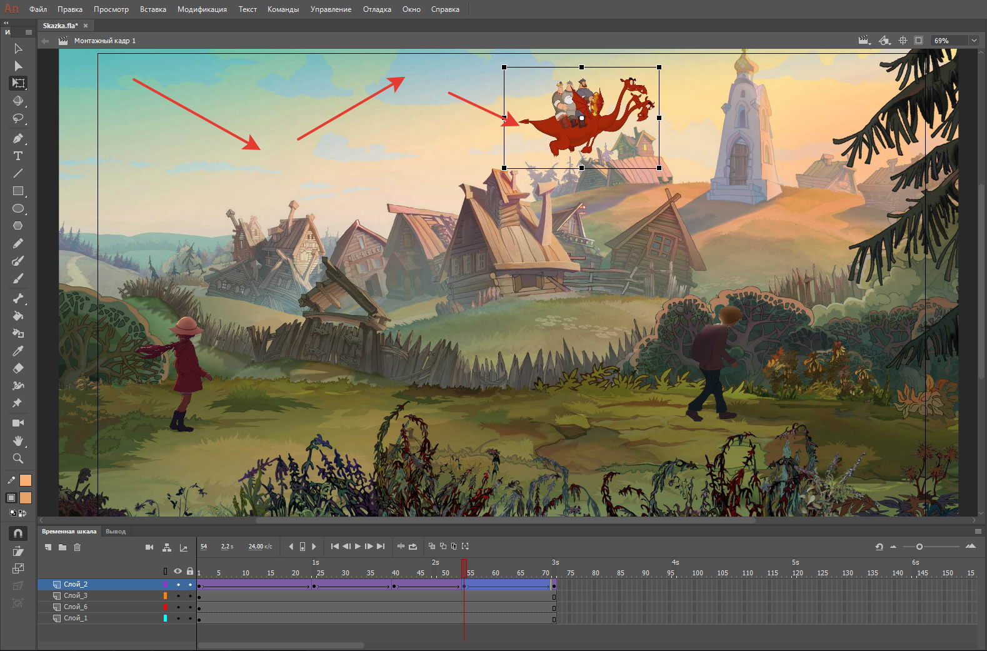Select the Line tool

[x=18, y=173]
